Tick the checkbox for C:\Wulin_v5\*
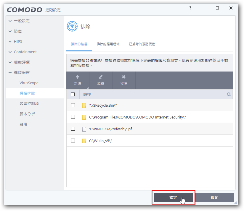The width and height of the screenshot is (244, 211). coord(73,141)
